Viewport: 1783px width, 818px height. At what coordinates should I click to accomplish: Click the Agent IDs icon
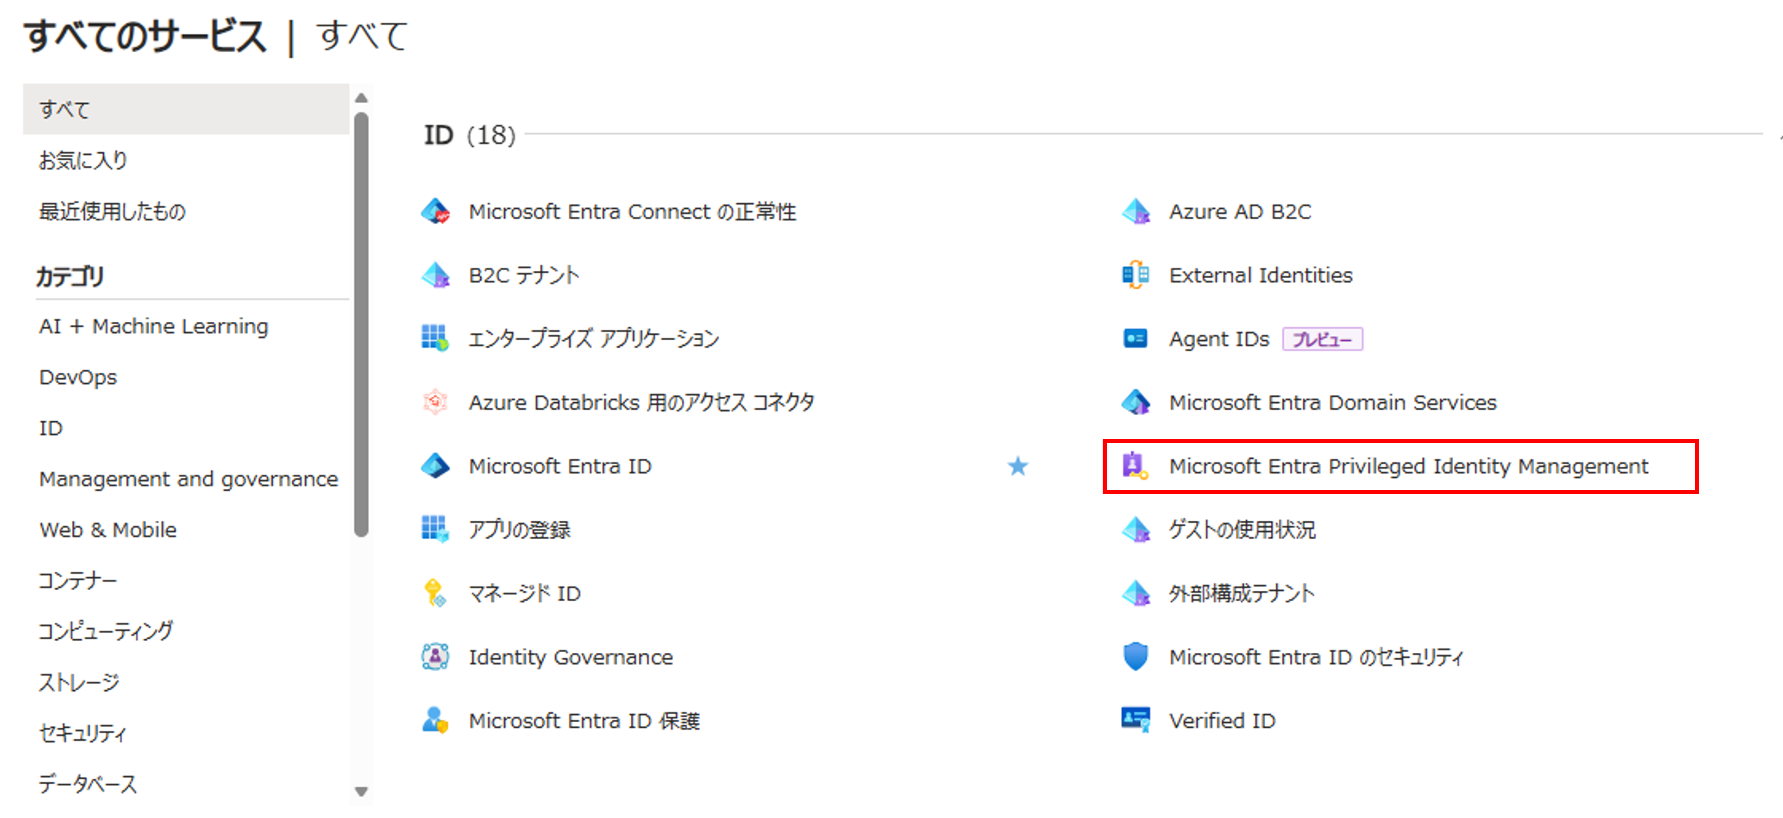point(1136,338)
